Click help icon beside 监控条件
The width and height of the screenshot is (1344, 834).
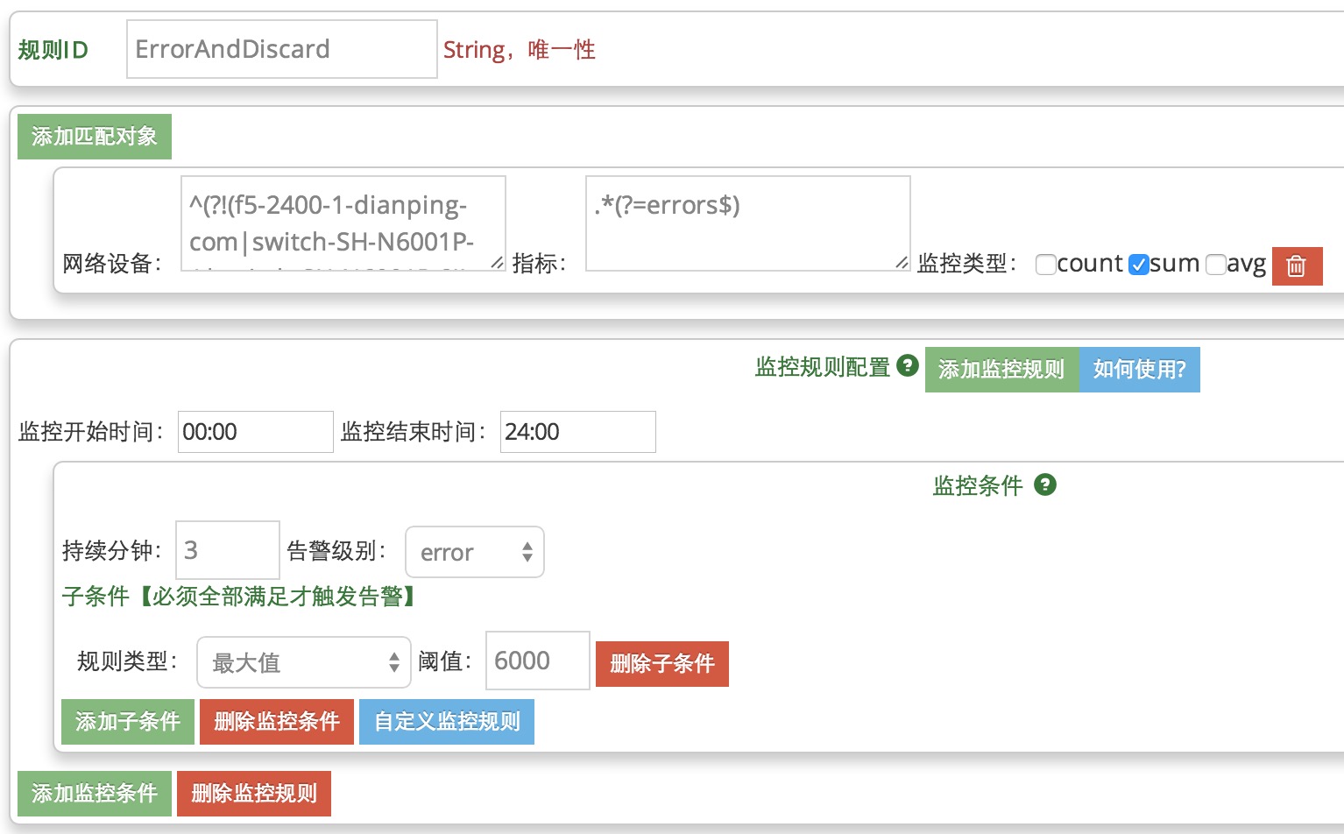1044,484
